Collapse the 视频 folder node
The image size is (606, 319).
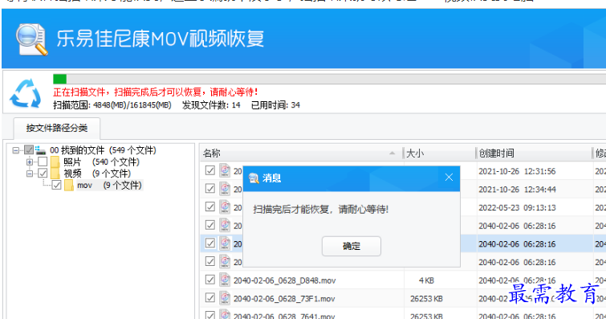pos(30,174)
